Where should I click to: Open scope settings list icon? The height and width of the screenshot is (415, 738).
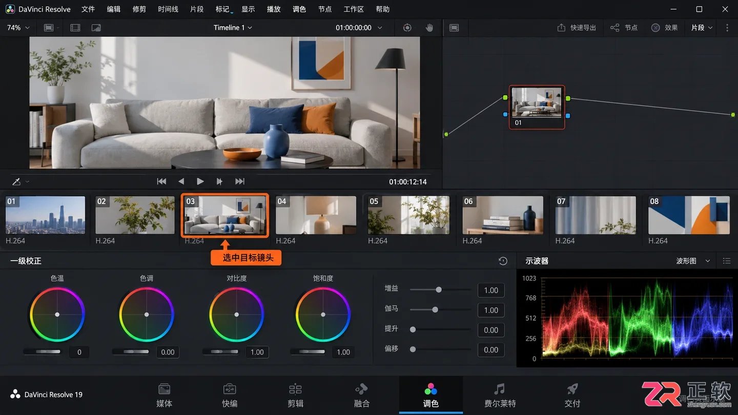click(727, 261)
